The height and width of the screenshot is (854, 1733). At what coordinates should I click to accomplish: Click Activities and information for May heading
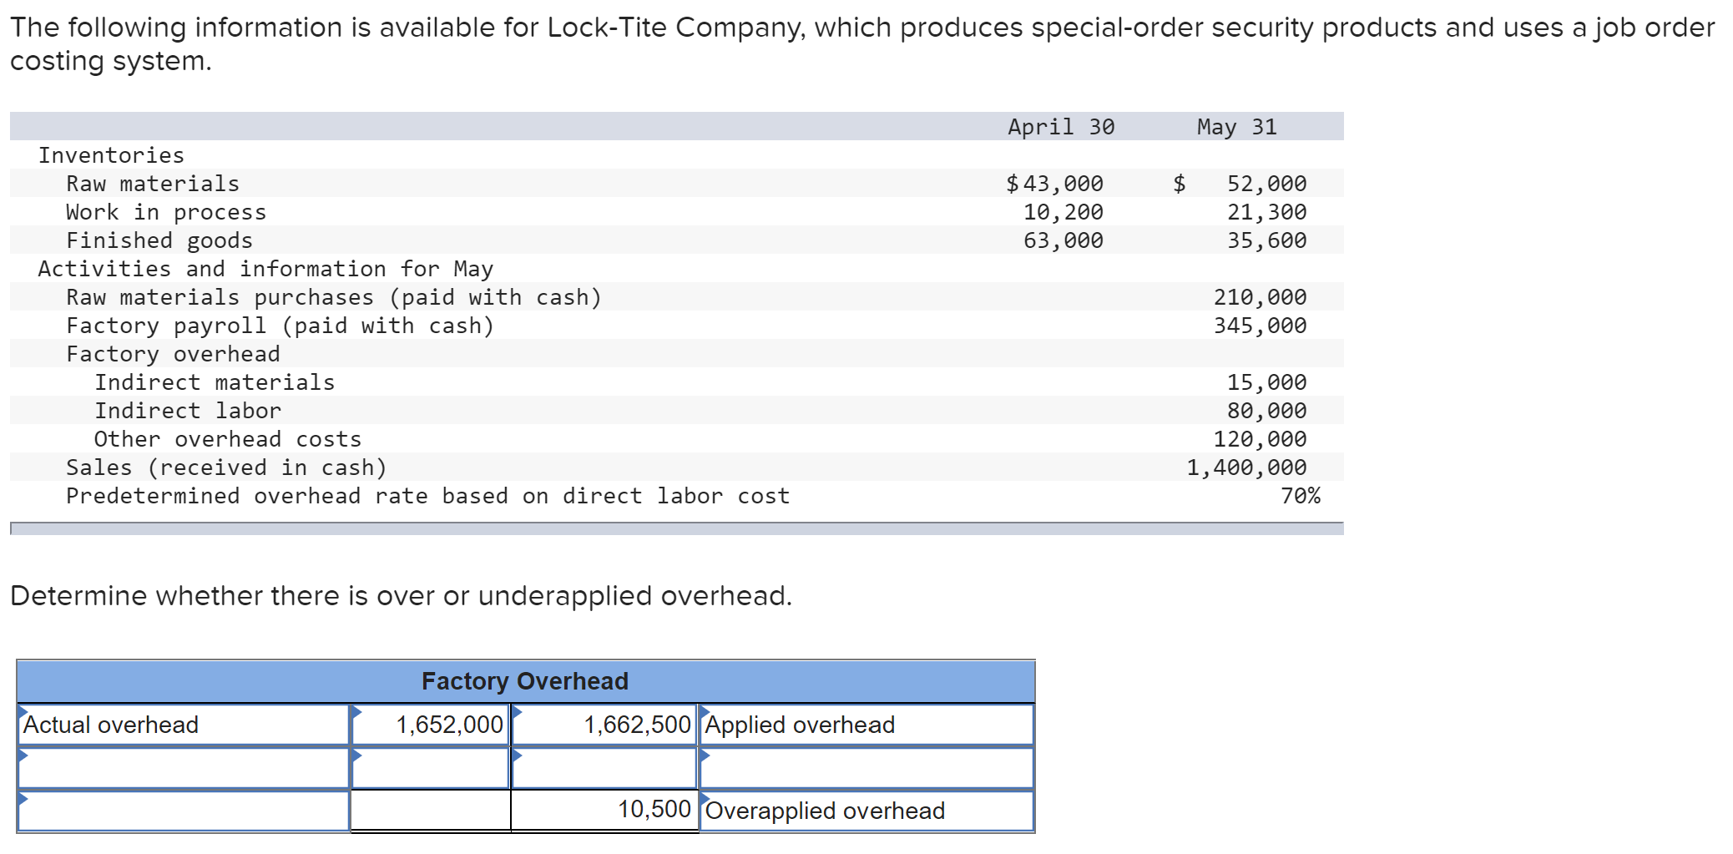[265, 269]
